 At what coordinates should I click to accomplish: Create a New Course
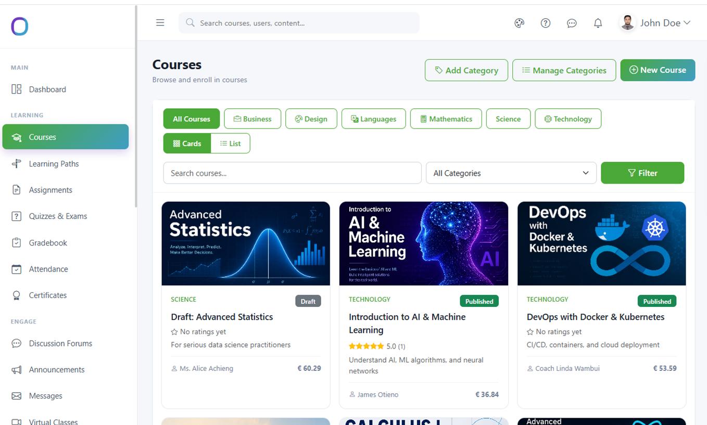pyautogui.click(x=658, y=70)
